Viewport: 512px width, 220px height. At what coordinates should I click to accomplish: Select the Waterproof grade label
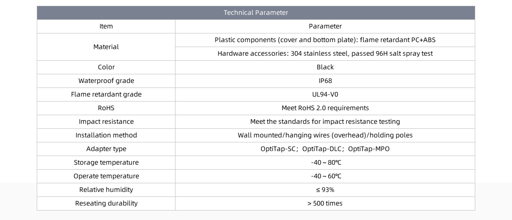point(106,81)
